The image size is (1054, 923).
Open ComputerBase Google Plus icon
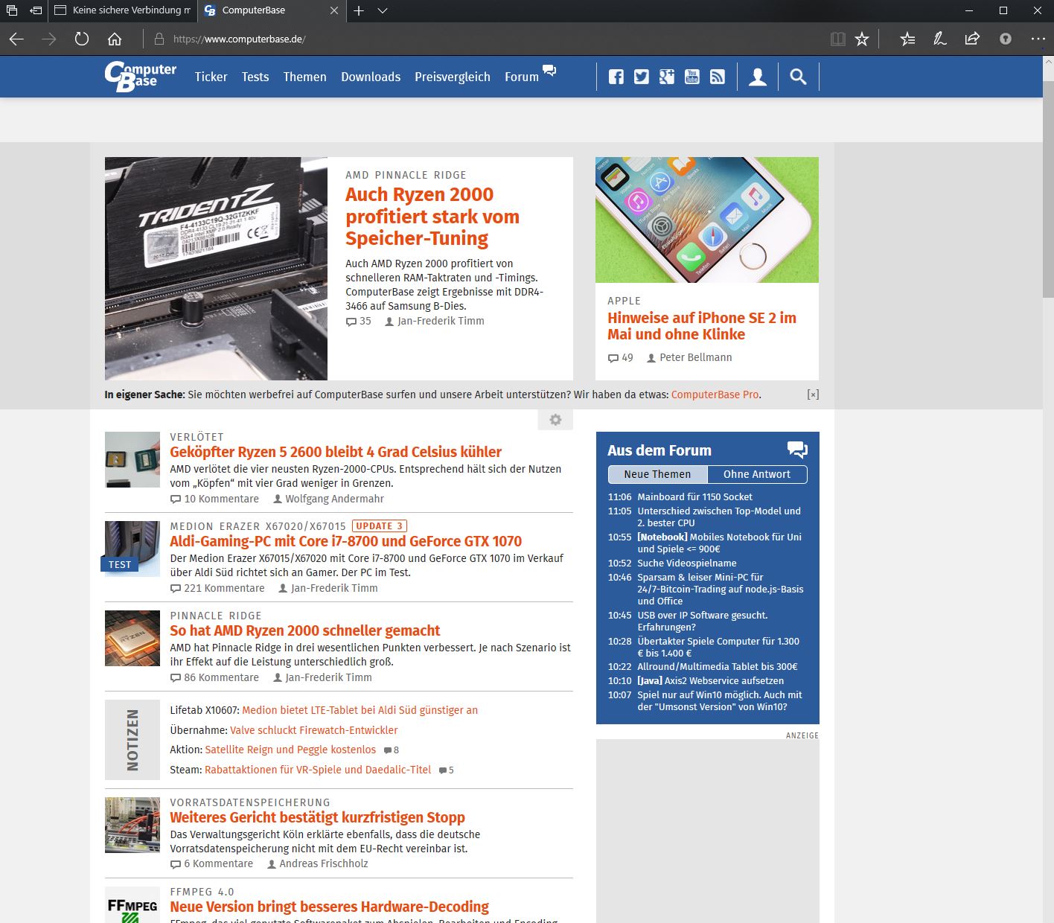(667, 77)
